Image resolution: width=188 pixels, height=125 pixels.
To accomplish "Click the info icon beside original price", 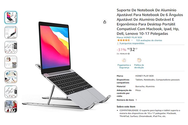I will point(129,54).
